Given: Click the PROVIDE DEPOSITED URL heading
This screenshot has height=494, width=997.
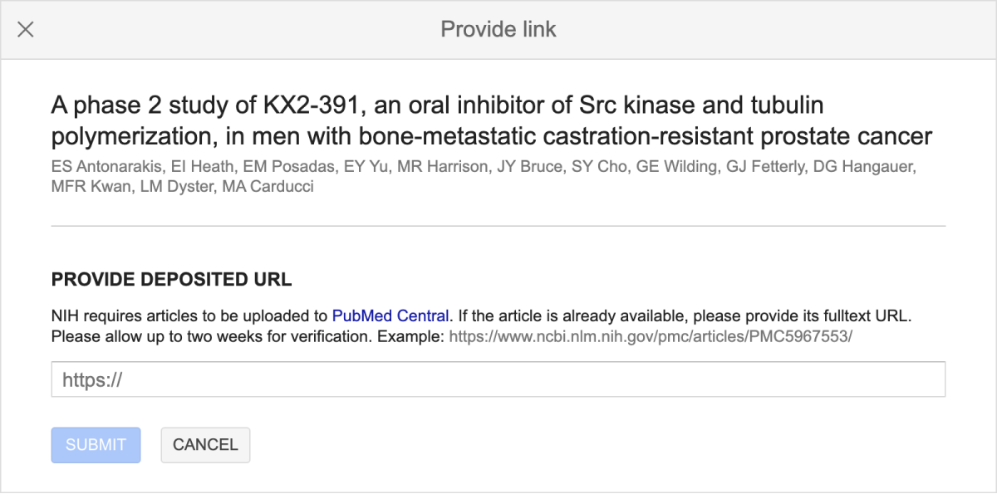Looking at the screenshot, I should coord(171,280).
